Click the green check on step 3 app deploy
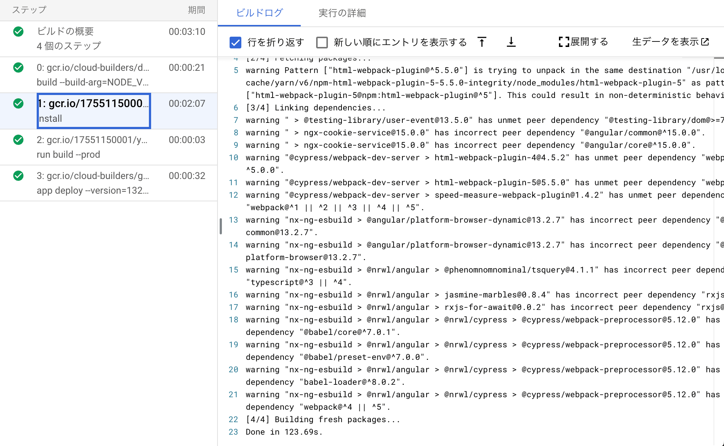The width and height of the screenshot is (724, 446). [18, 176]
